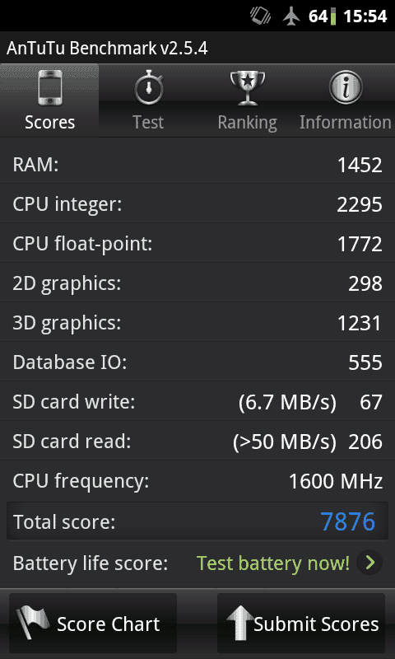
Task: Open the Score Chart button
Action: [93, 623]
